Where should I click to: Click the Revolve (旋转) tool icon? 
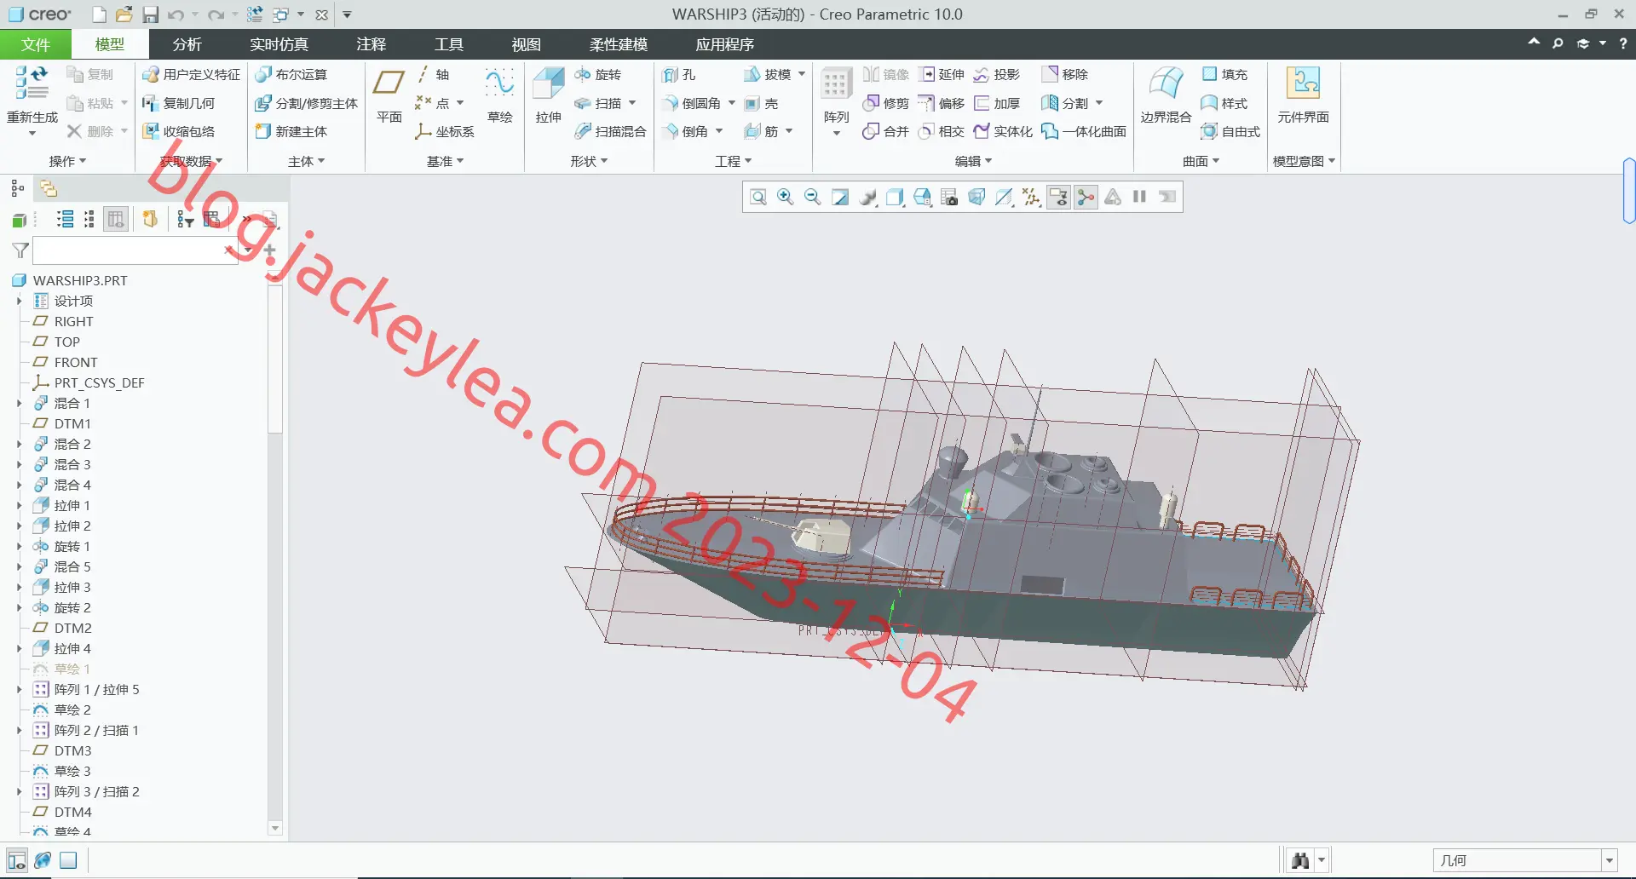[583, 75]
